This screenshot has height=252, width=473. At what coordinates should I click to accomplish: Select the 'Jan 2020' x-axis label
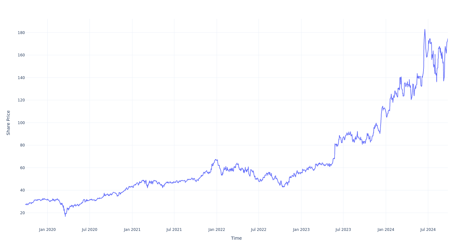click(47, 230)
